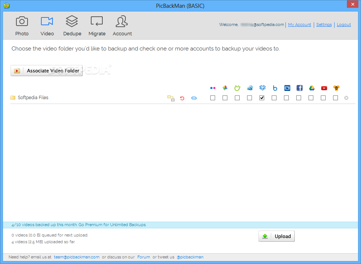Click the SkyDrive cloud icon
The image size is (361, 264).
pos(250,88)
